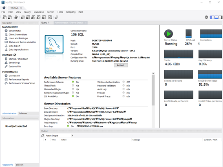Toggle right sidebar panel visibility
Screen dimensions: 223x167
[x=221, y=17]
